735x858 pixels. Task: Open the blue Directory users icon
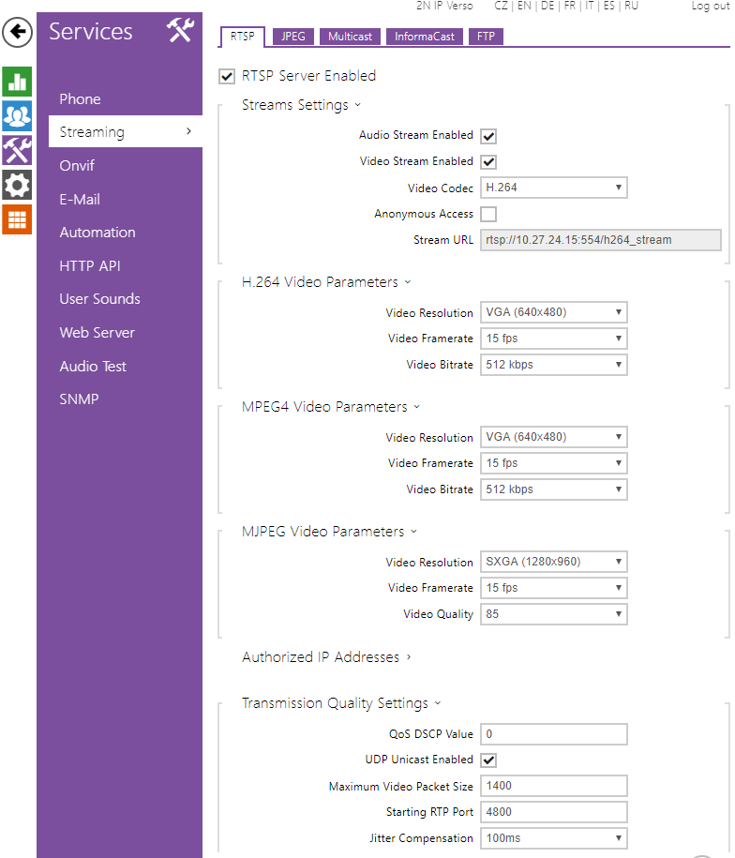(x=17, y=115)
